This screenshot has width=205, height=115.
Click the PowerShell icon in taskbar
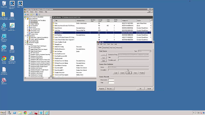pos(14,113)
